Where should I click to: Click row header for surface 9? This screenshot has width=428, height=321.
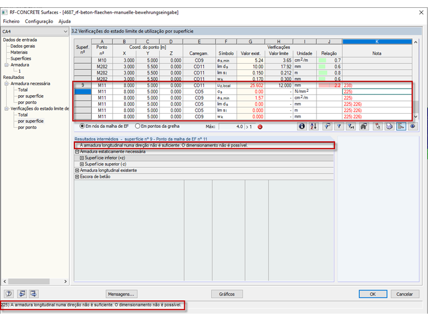coord(83,86)
